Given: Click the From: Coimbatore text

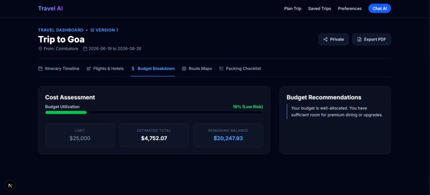Looking at the screenshot, I should pos(61,49).
